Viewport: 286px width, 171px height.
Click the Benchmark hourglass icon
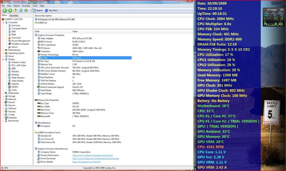[x=6, y=121]
